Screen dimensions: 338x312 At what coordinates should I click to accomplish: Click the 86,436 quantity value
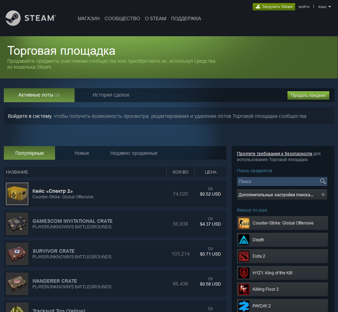point(180,284)
